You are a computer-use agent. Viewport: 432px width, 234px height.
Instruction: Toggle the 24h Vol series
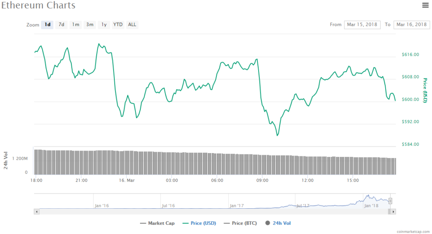[x=279, y=223]
